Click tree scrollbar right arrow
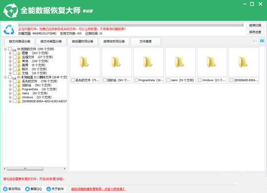This screenshot has width=267, height=193. [65, 169]
